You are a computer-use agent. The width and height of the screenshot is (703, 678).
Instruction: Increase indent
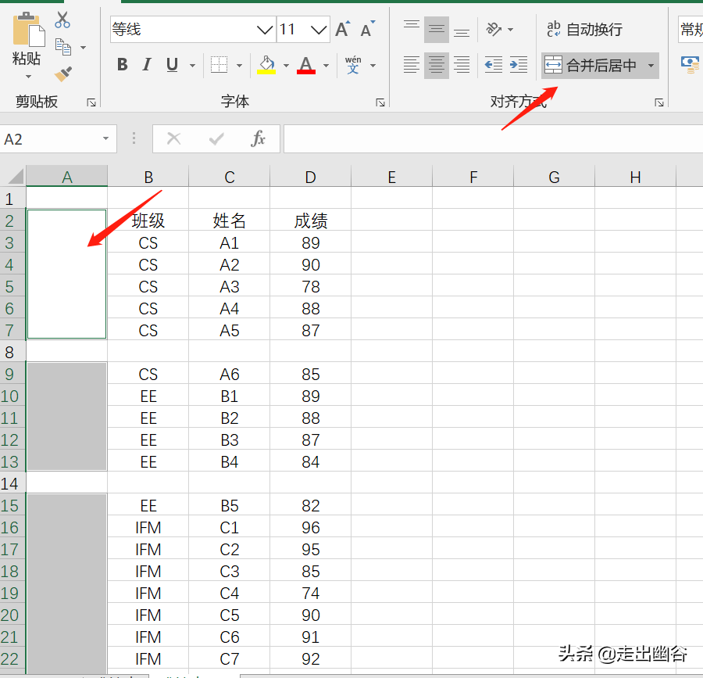(519, 65)
